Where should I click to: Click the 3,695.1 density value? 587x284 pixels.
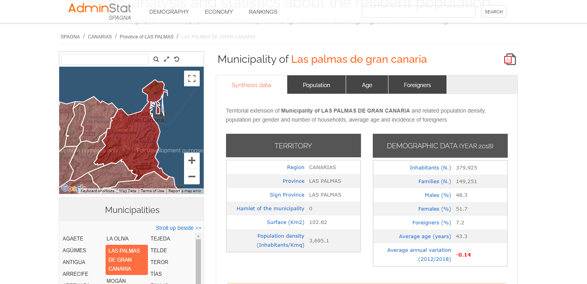pos(319,240)
